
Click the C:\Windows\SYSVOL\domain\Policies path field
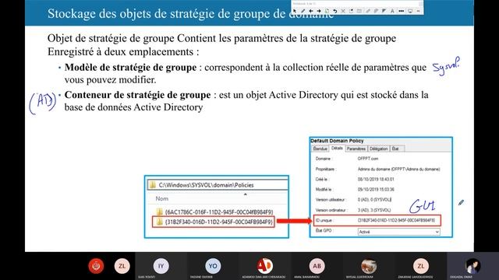[x=218, y=185]
